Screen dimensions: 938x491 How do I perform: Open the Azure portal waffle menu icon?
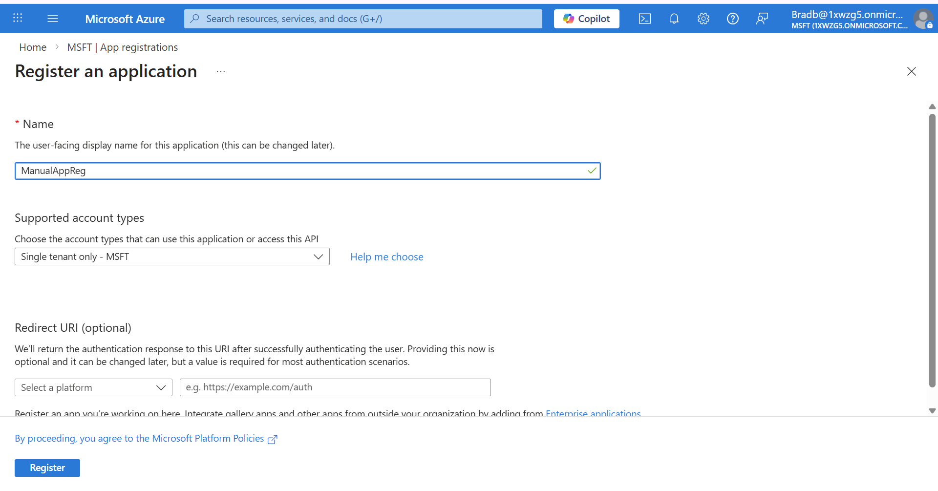point(18,18)
